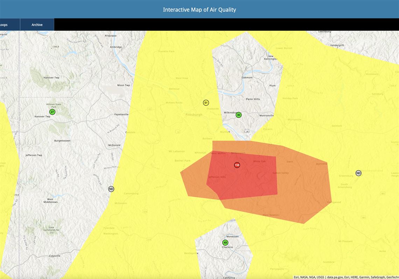Viewport: 399px width, 279px height.
Task: Open the Wilkinsburg monitor showing 30
Action: tap(239, 114)
